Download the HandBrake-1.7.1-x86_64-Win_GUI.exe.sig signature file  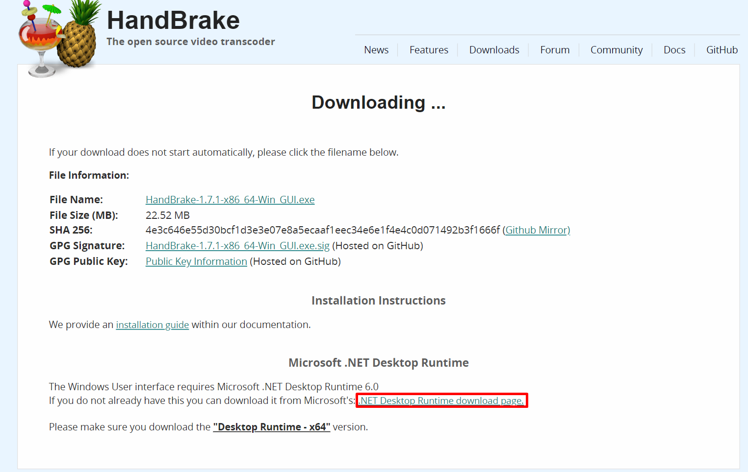(237, 246)
